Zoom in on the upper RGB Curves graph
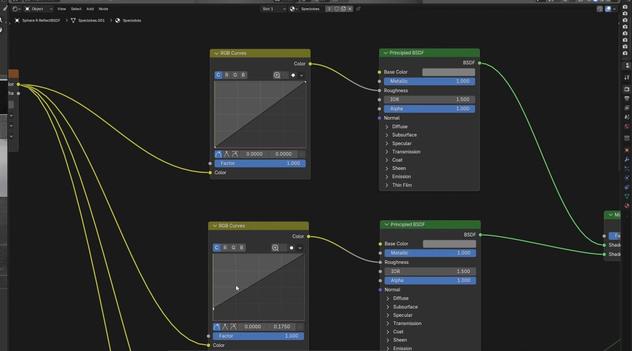Screen dimensions: 632x351 pyautogui.click(x=277, y=75)
